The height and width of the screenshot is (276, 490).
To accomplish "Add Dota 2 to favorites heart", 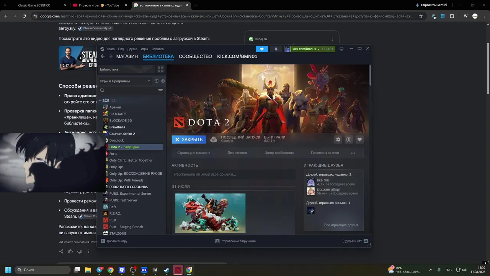I will 359,140.
